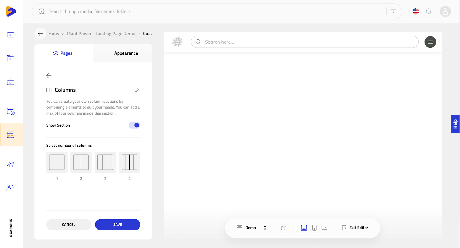Click the CANCEL button
460x248 pixels.
(x=69, y=225)
